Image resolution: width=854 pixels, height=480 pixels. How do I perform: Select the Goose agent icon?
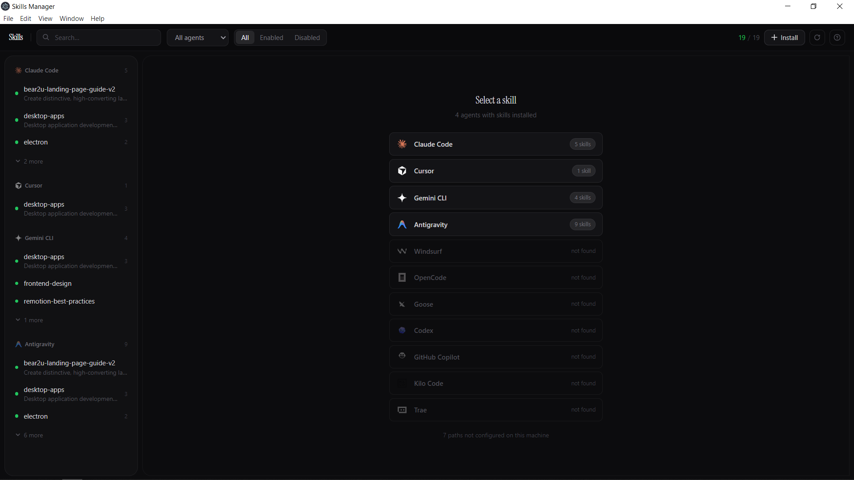tap(402, 304)
